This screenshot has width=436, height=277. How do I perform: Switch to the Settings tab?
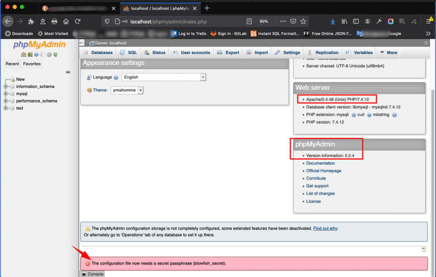point(287,52)
